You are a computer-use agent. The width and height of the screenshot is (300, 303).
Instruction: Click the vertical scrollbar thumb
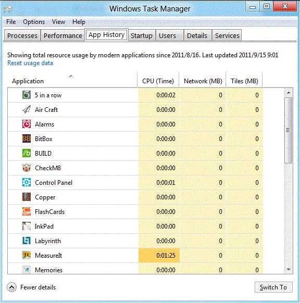[288, 130]
